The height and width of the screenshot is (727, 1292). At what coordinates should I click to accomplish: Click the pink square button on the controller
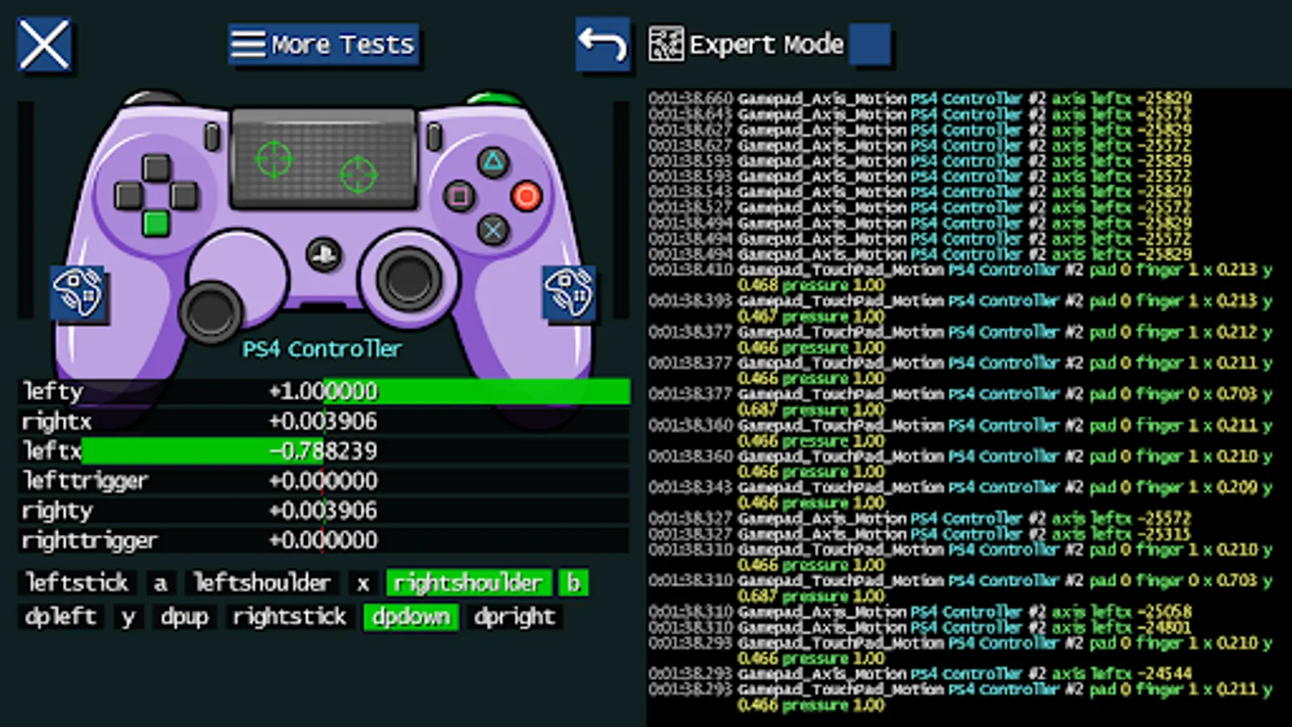click(x=459, y=195)
